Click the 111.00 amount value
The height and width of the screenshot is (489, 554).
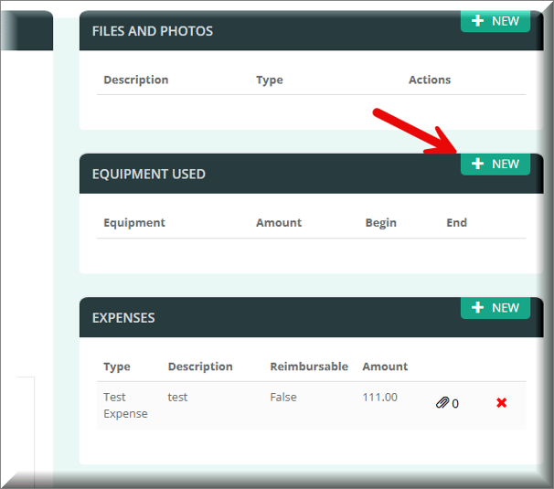pos(379,397)
